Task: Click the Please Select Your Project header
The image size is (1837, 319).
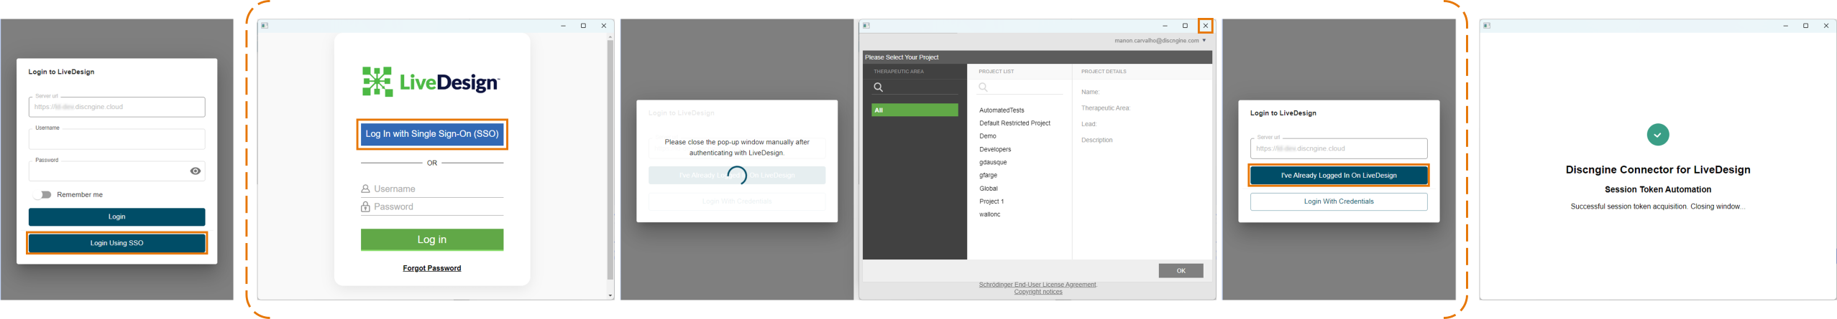Action: coord(902,57)
